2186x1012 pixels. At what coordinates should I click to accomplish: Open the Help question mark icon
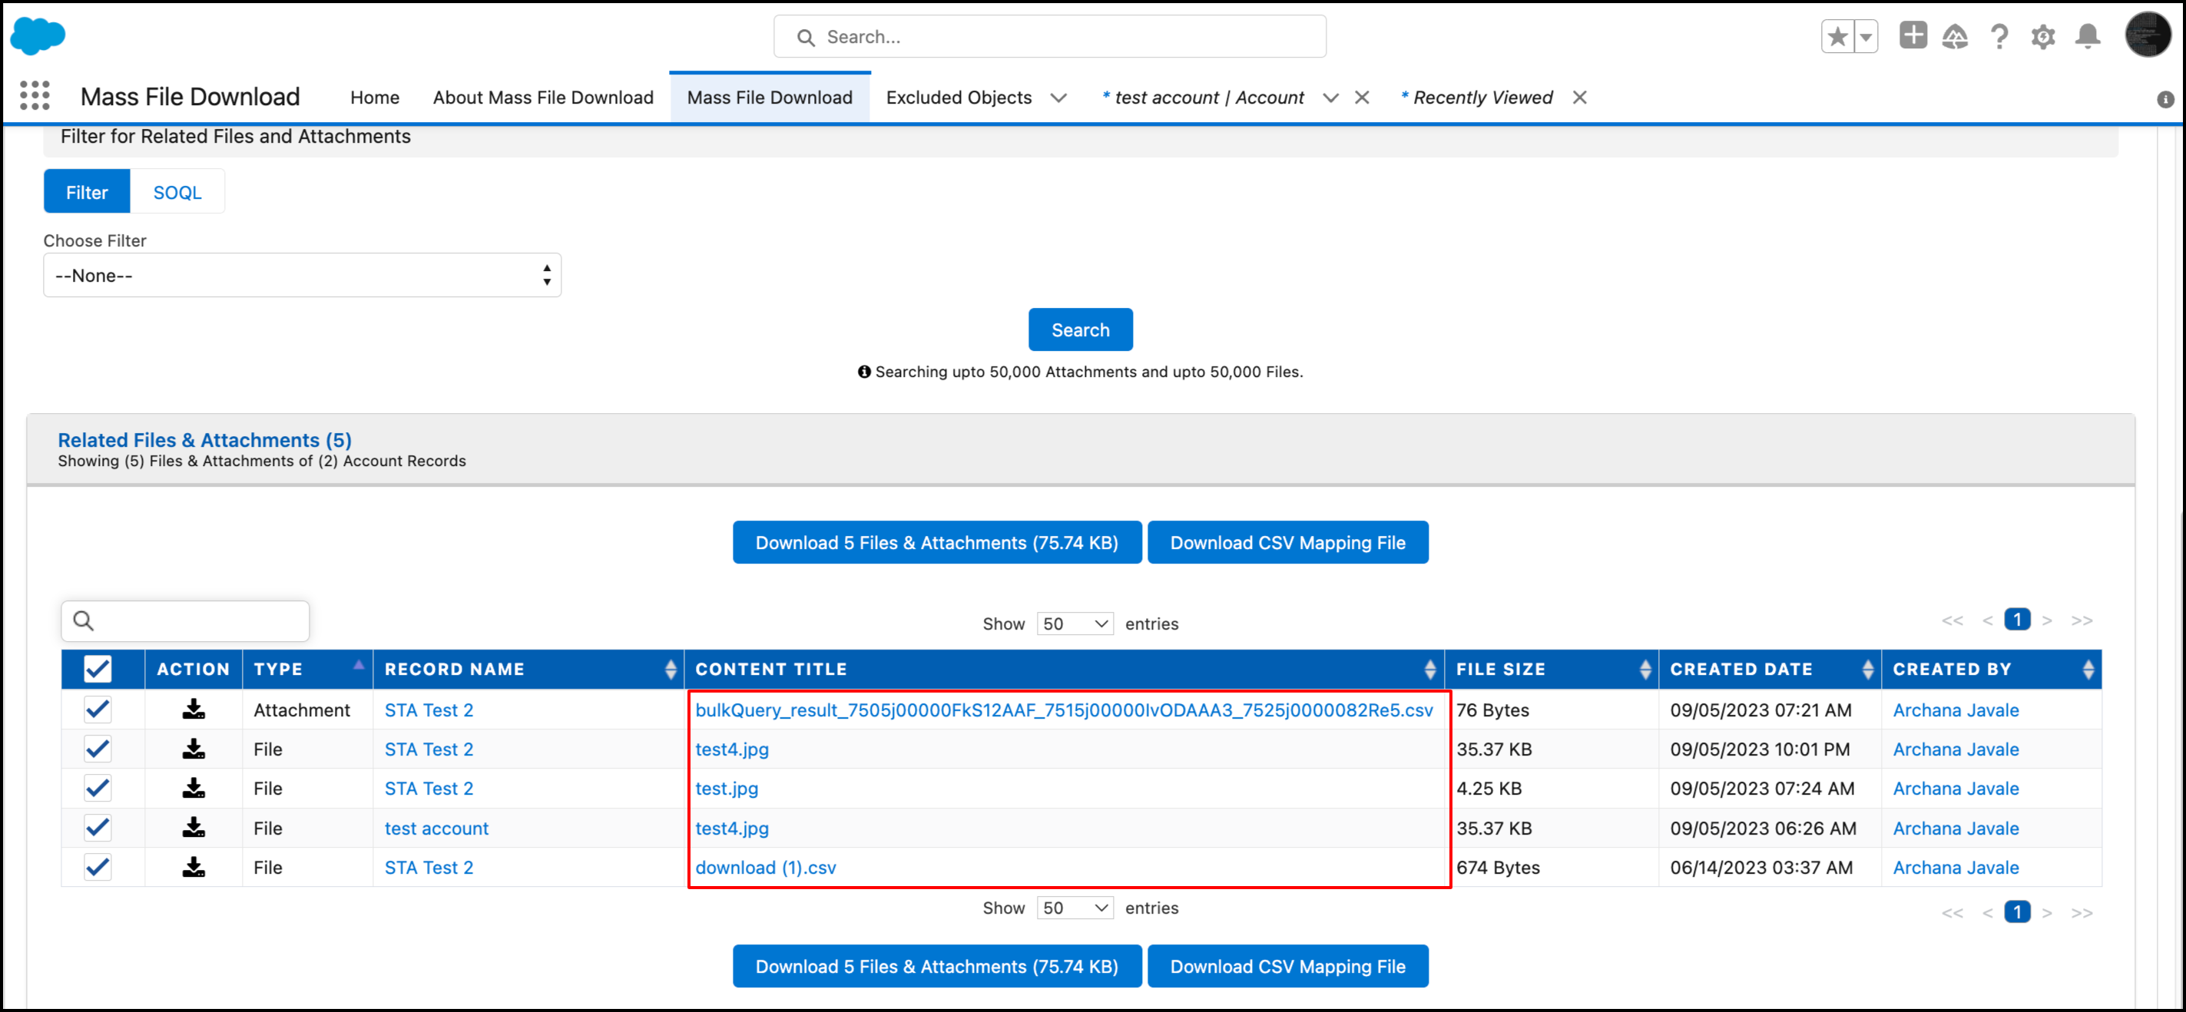pos(1999,37)
